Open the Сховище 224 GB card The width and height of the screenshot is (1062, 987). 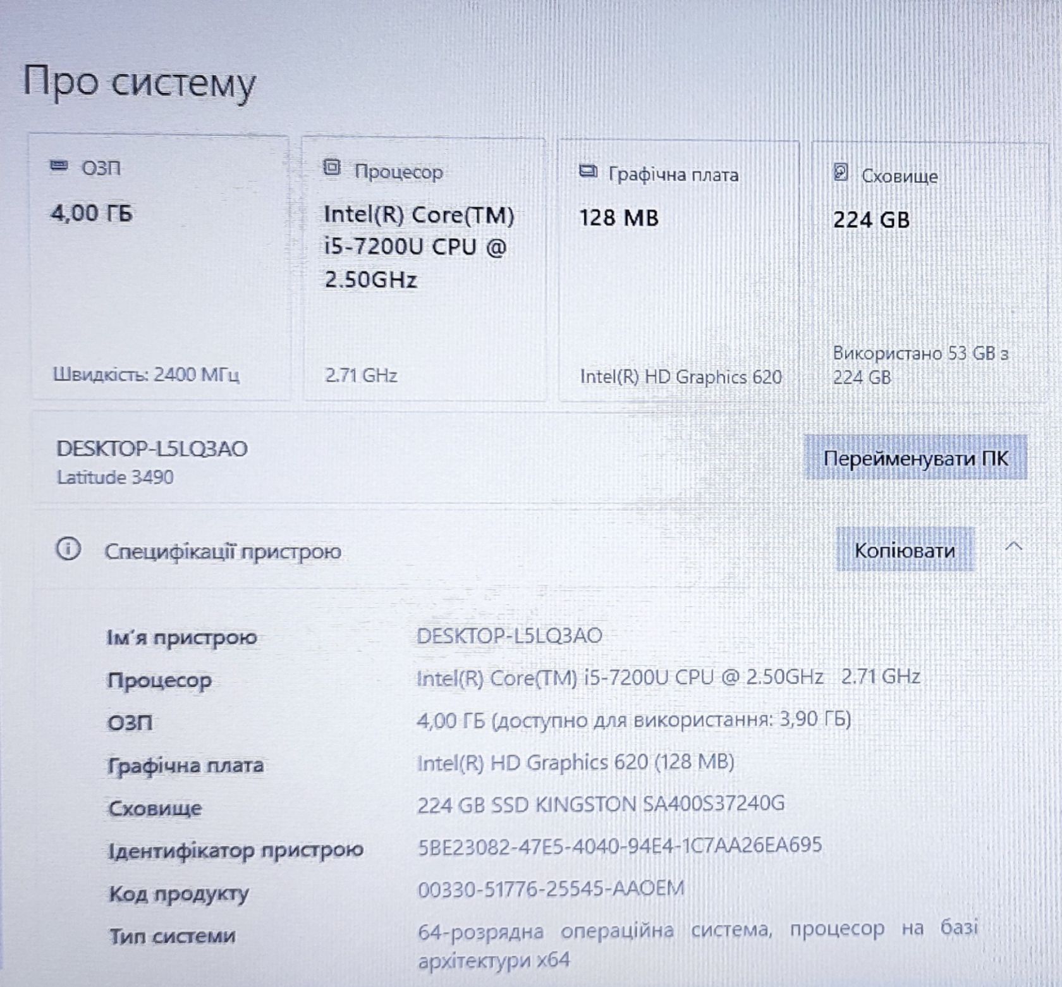(929, 273)
